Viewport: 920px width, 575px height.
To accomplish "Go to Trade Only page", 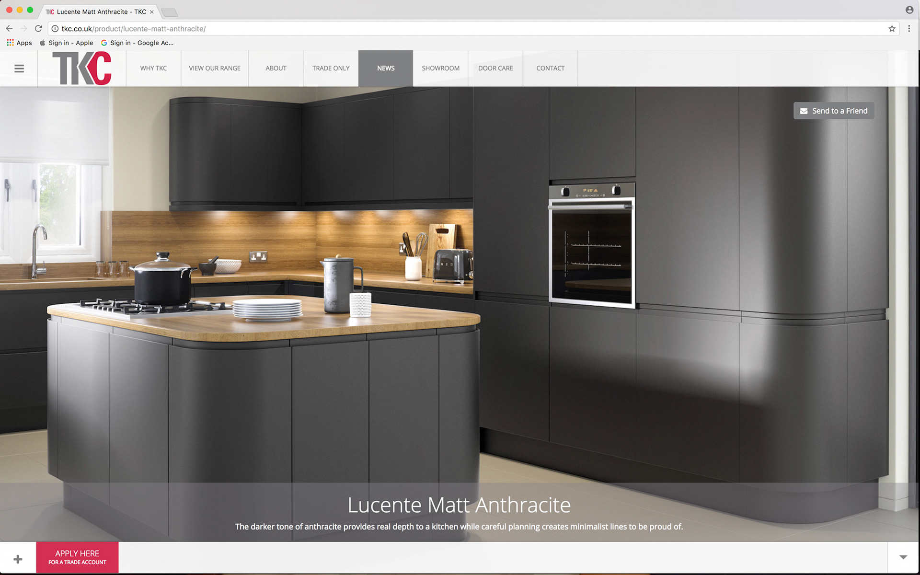I will (331, 69).
